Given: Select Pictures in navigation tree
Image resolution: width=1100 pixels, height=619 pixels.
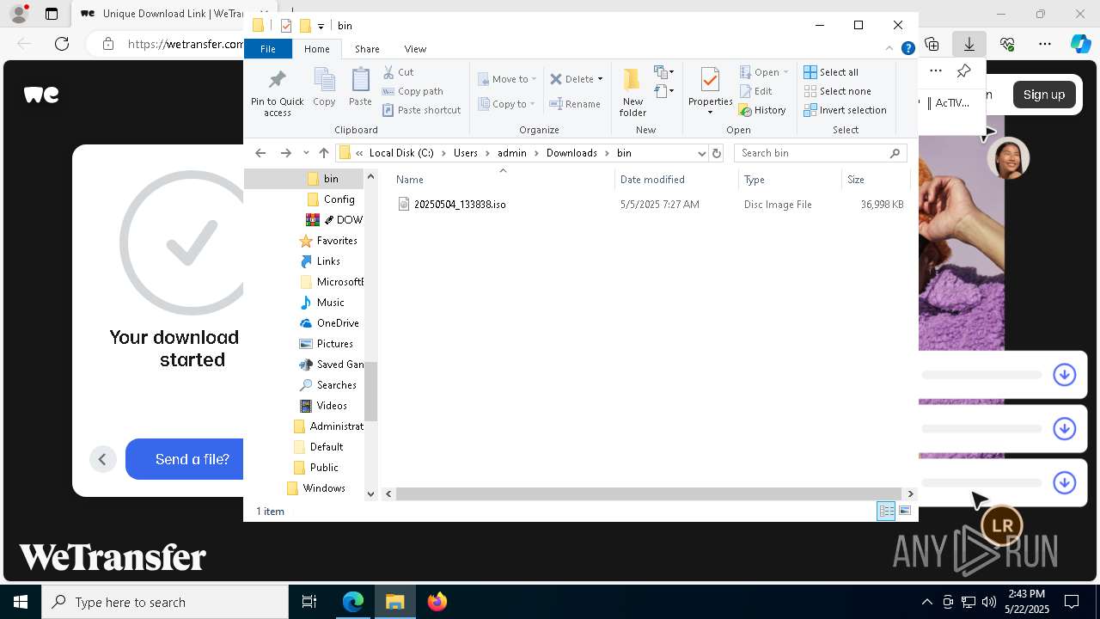Looking at the screenshot, I should tap(326, 344).
